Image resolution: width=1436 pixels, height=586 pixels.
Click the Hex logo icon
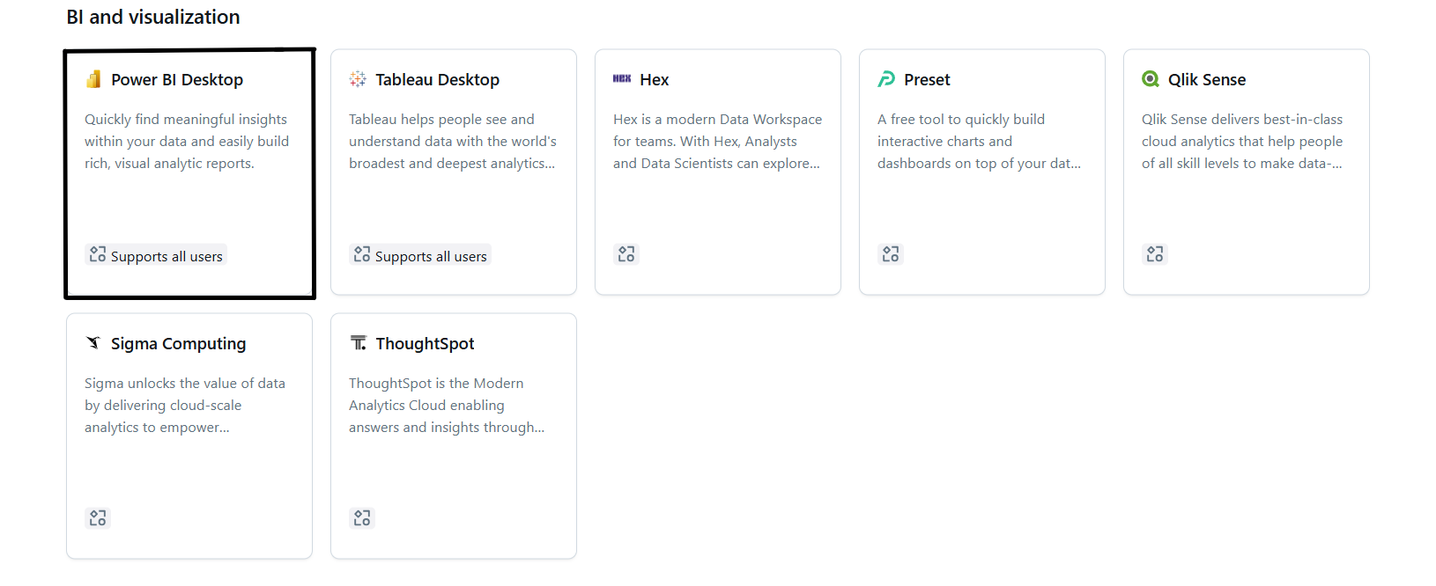(622, 79)
